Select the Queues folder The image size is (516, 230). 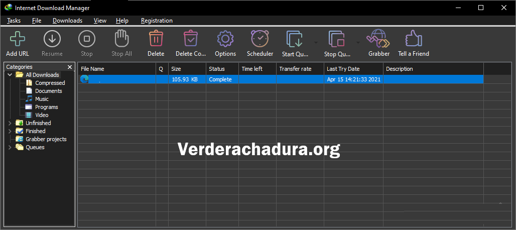(35, 147)
